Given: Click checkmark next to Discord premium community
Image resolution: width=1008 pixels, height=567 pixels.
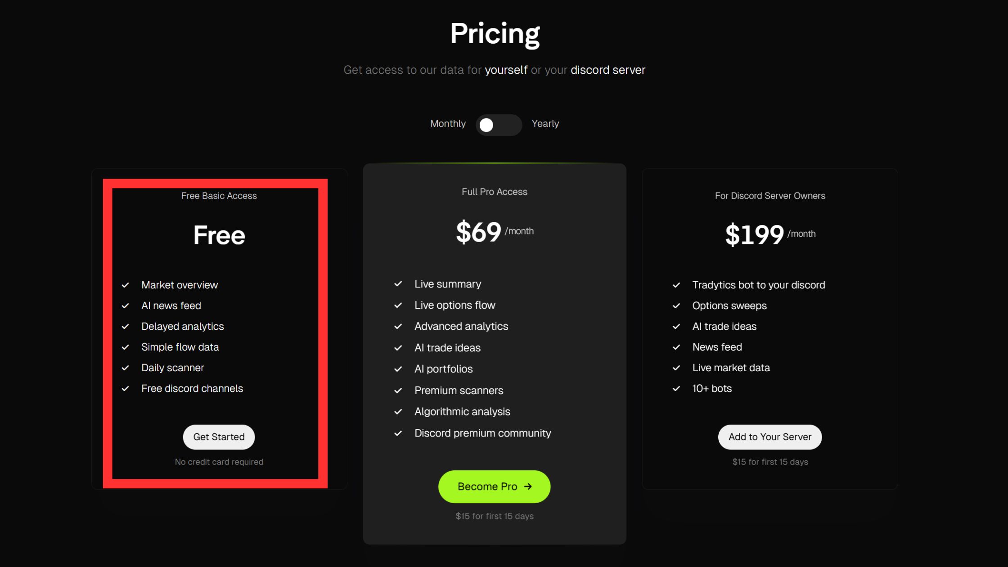Looking at the screenshot, I should [398, 433].
